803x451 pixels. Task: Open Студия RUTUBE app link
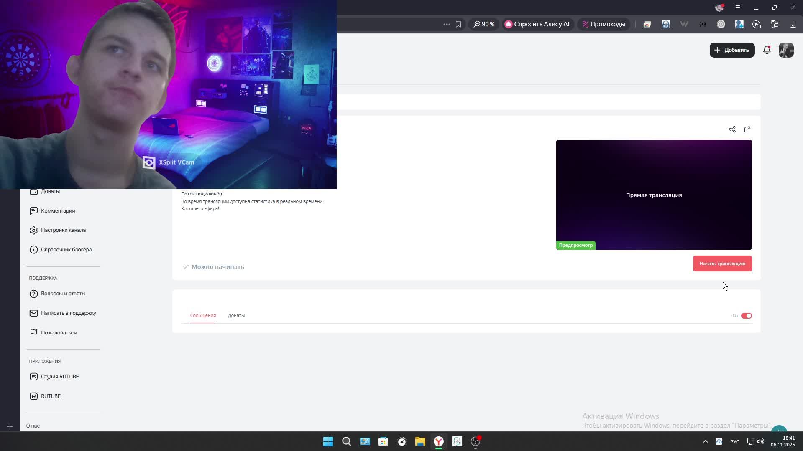point(59,377)
